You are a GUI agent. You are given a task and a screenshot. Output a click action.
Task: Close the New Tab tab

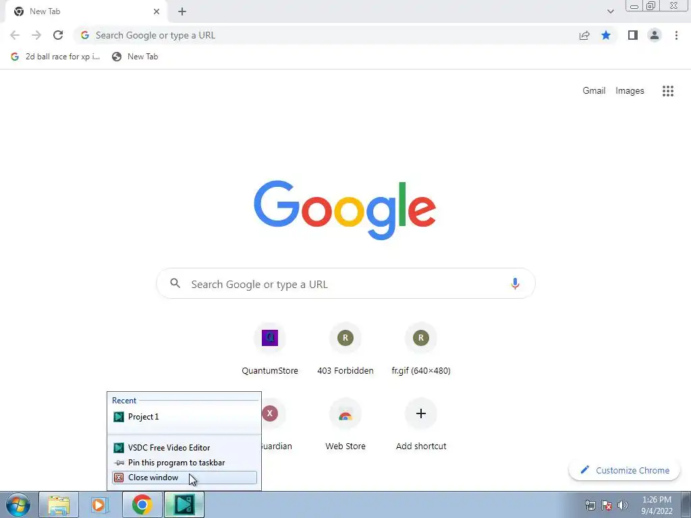[x=157, y=11]
